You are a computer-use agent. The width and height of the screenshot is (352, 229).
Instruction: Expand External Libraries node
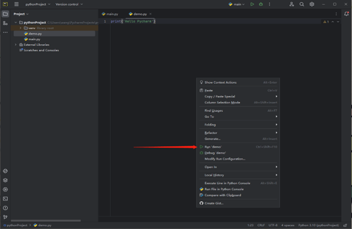(x=15, y=45)
